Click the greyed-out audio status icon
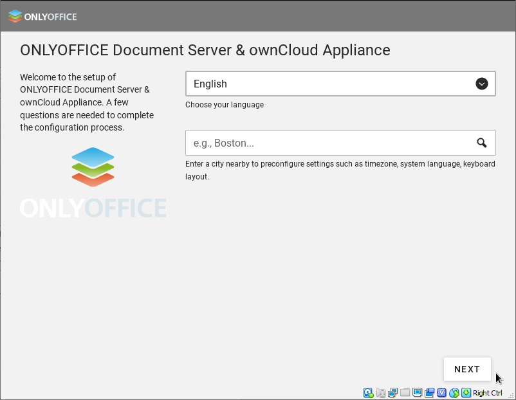Viewport: 516px width, 400px height. [381, 393]
